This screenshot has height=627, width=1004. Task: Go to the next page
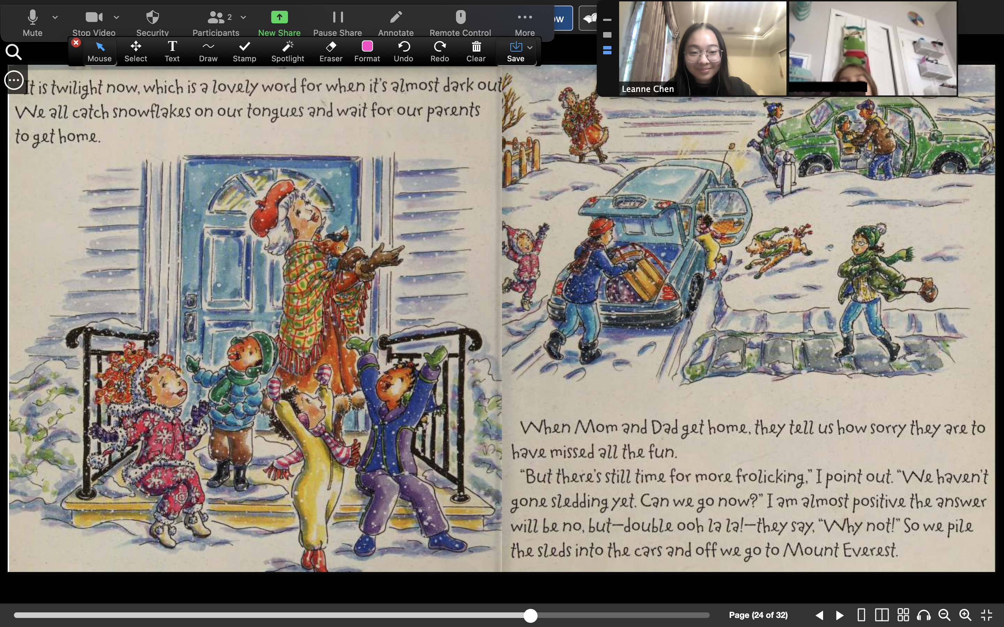click(x=840, y=615)
